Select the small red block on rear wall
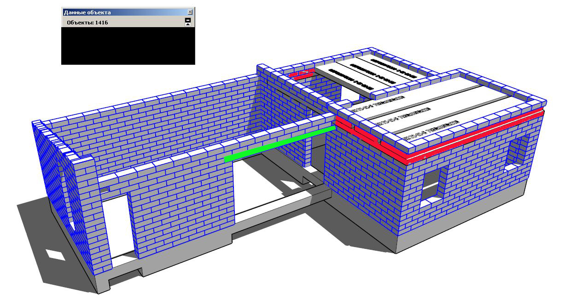Viewport: 566px width, 305px height. 302,75
